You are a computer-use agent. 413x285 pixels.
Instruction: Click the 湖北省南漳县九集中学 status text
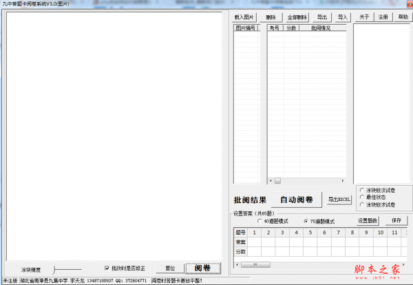(x=44, y=280)
